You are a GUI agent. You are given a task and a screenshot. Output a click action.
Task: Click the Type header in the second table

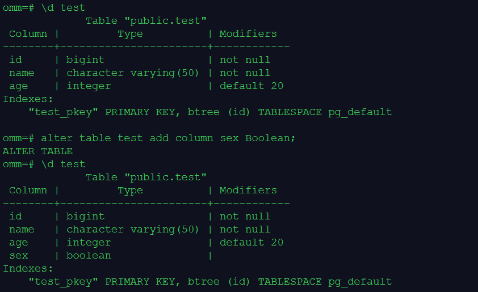click(130, 190)
